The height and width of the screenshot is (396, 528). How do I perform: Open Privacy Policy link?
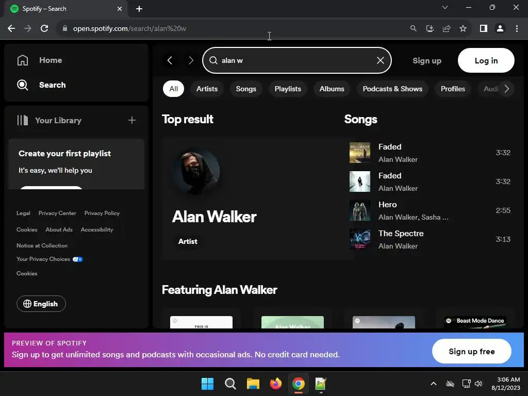pyautogui.click(x=102, y=213)
